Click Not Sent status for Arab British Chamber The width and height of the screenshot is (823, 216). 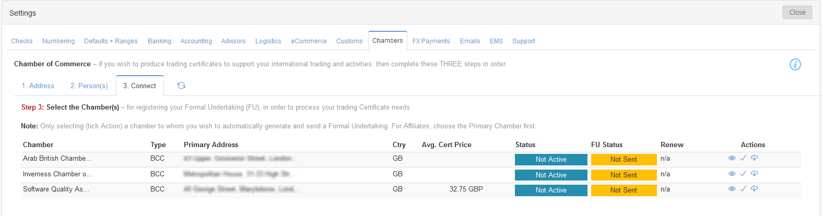point(624,160)
